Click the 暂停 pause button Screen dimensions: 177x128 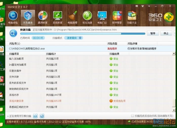[x=153, y=33]
